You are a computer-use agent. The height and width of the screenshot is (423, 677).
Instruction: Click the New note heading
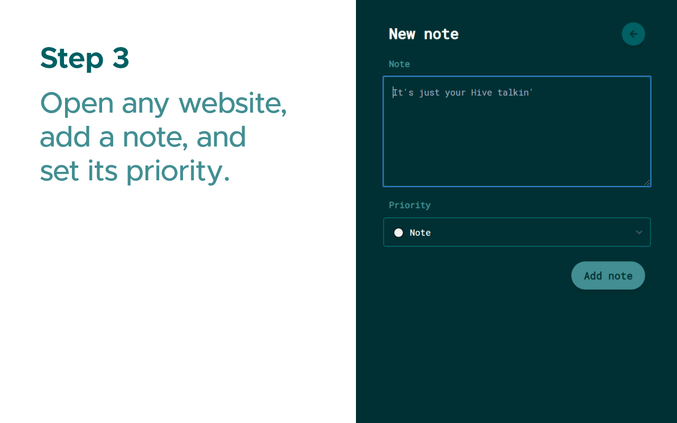tap(423, 34)
